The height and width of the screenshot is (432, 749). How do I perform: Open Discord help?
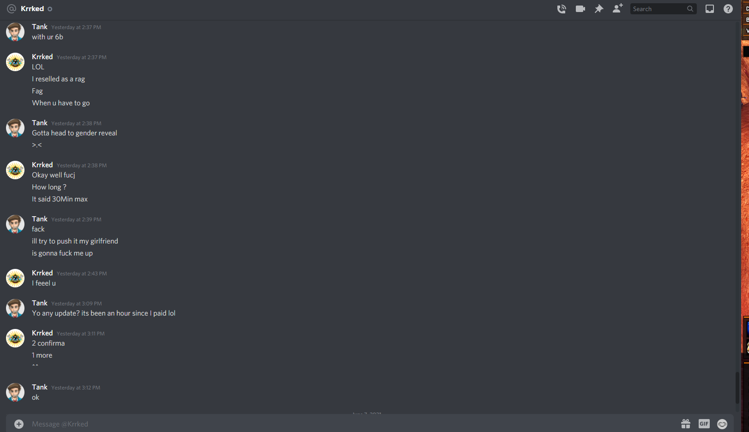[728, 9]
